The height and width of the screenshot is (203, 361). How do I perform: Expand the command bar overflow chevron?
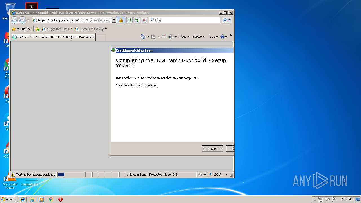(x=231, y=35)
